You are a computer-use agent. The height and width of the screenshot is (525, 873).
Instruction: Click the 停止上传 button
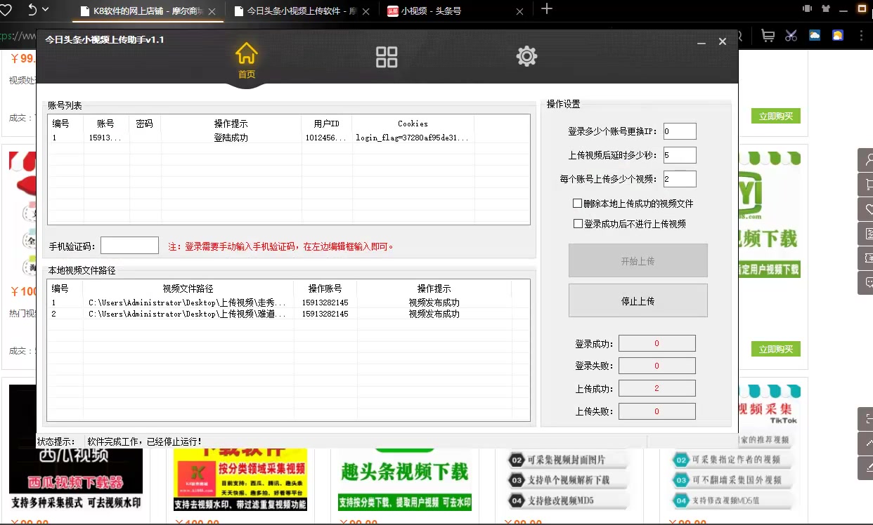[638, 301]
